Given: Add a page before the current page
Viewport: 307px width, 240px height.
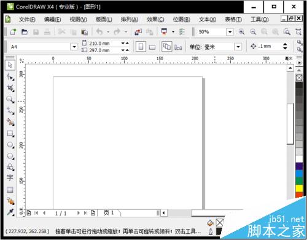Looking at the screenshot, I should click(29, 213).
